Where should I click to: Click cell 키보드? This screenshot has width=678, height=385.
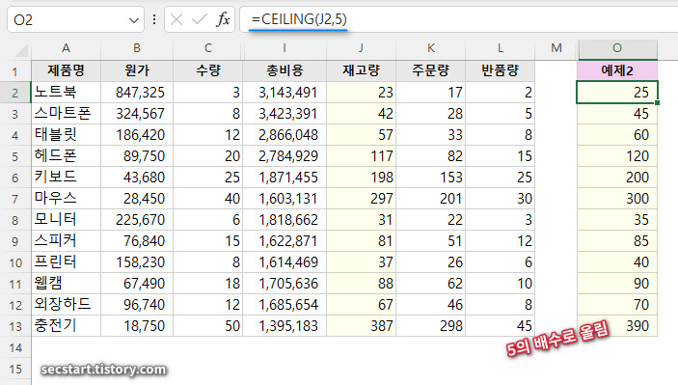click(66, 177)
